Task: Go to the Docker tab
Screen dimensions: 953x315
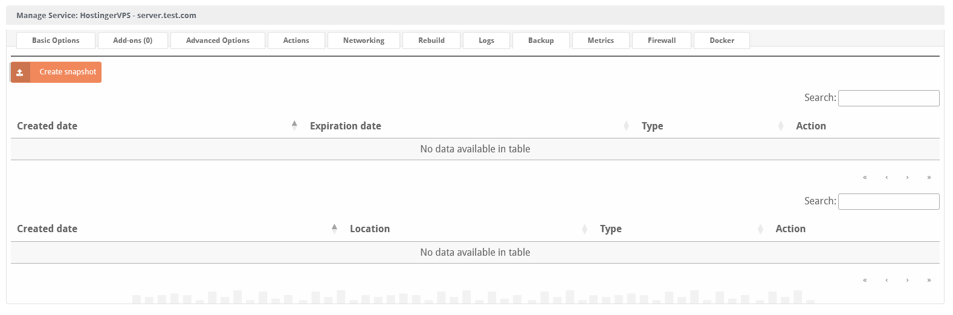Action: (722, 41)
